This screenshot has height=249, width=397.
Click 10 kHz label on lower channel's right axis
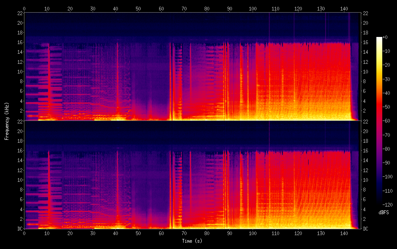click(365, 180)
